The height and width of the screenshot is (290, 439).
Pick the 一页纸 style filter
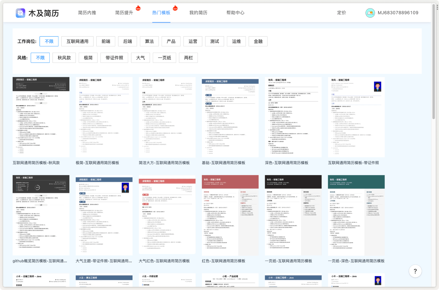[164, 58]
